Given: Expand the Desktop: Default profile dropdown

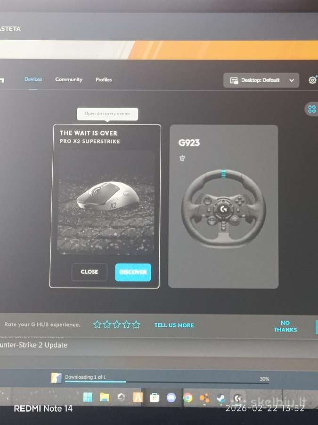Looking at the screenshot, I should pyautogui.click(x=261, y=80).
